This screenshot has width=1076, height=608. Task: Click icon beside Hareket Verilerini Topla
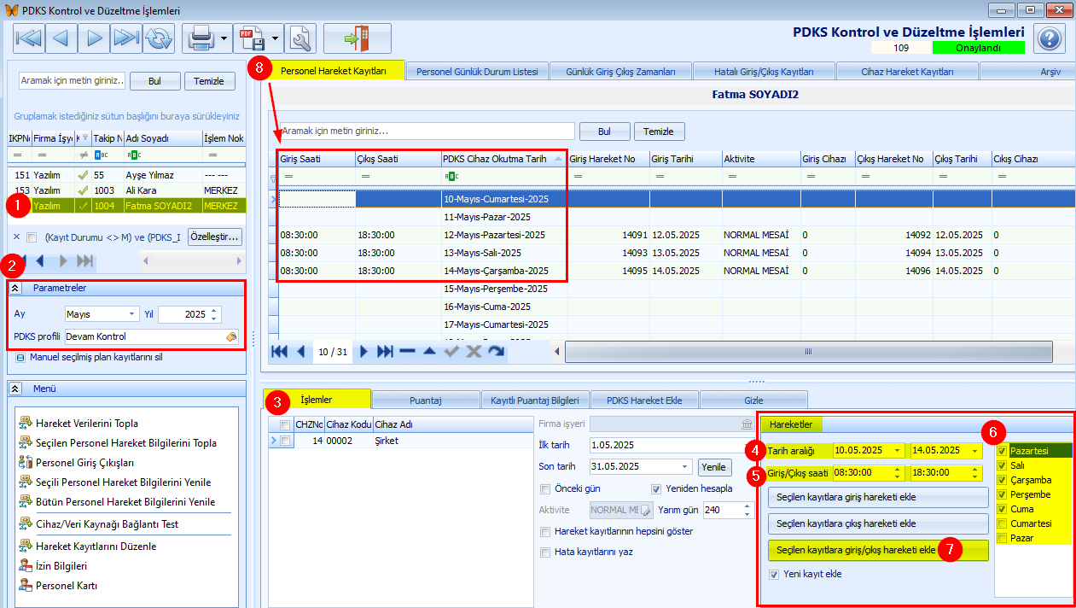coord(26,424)
